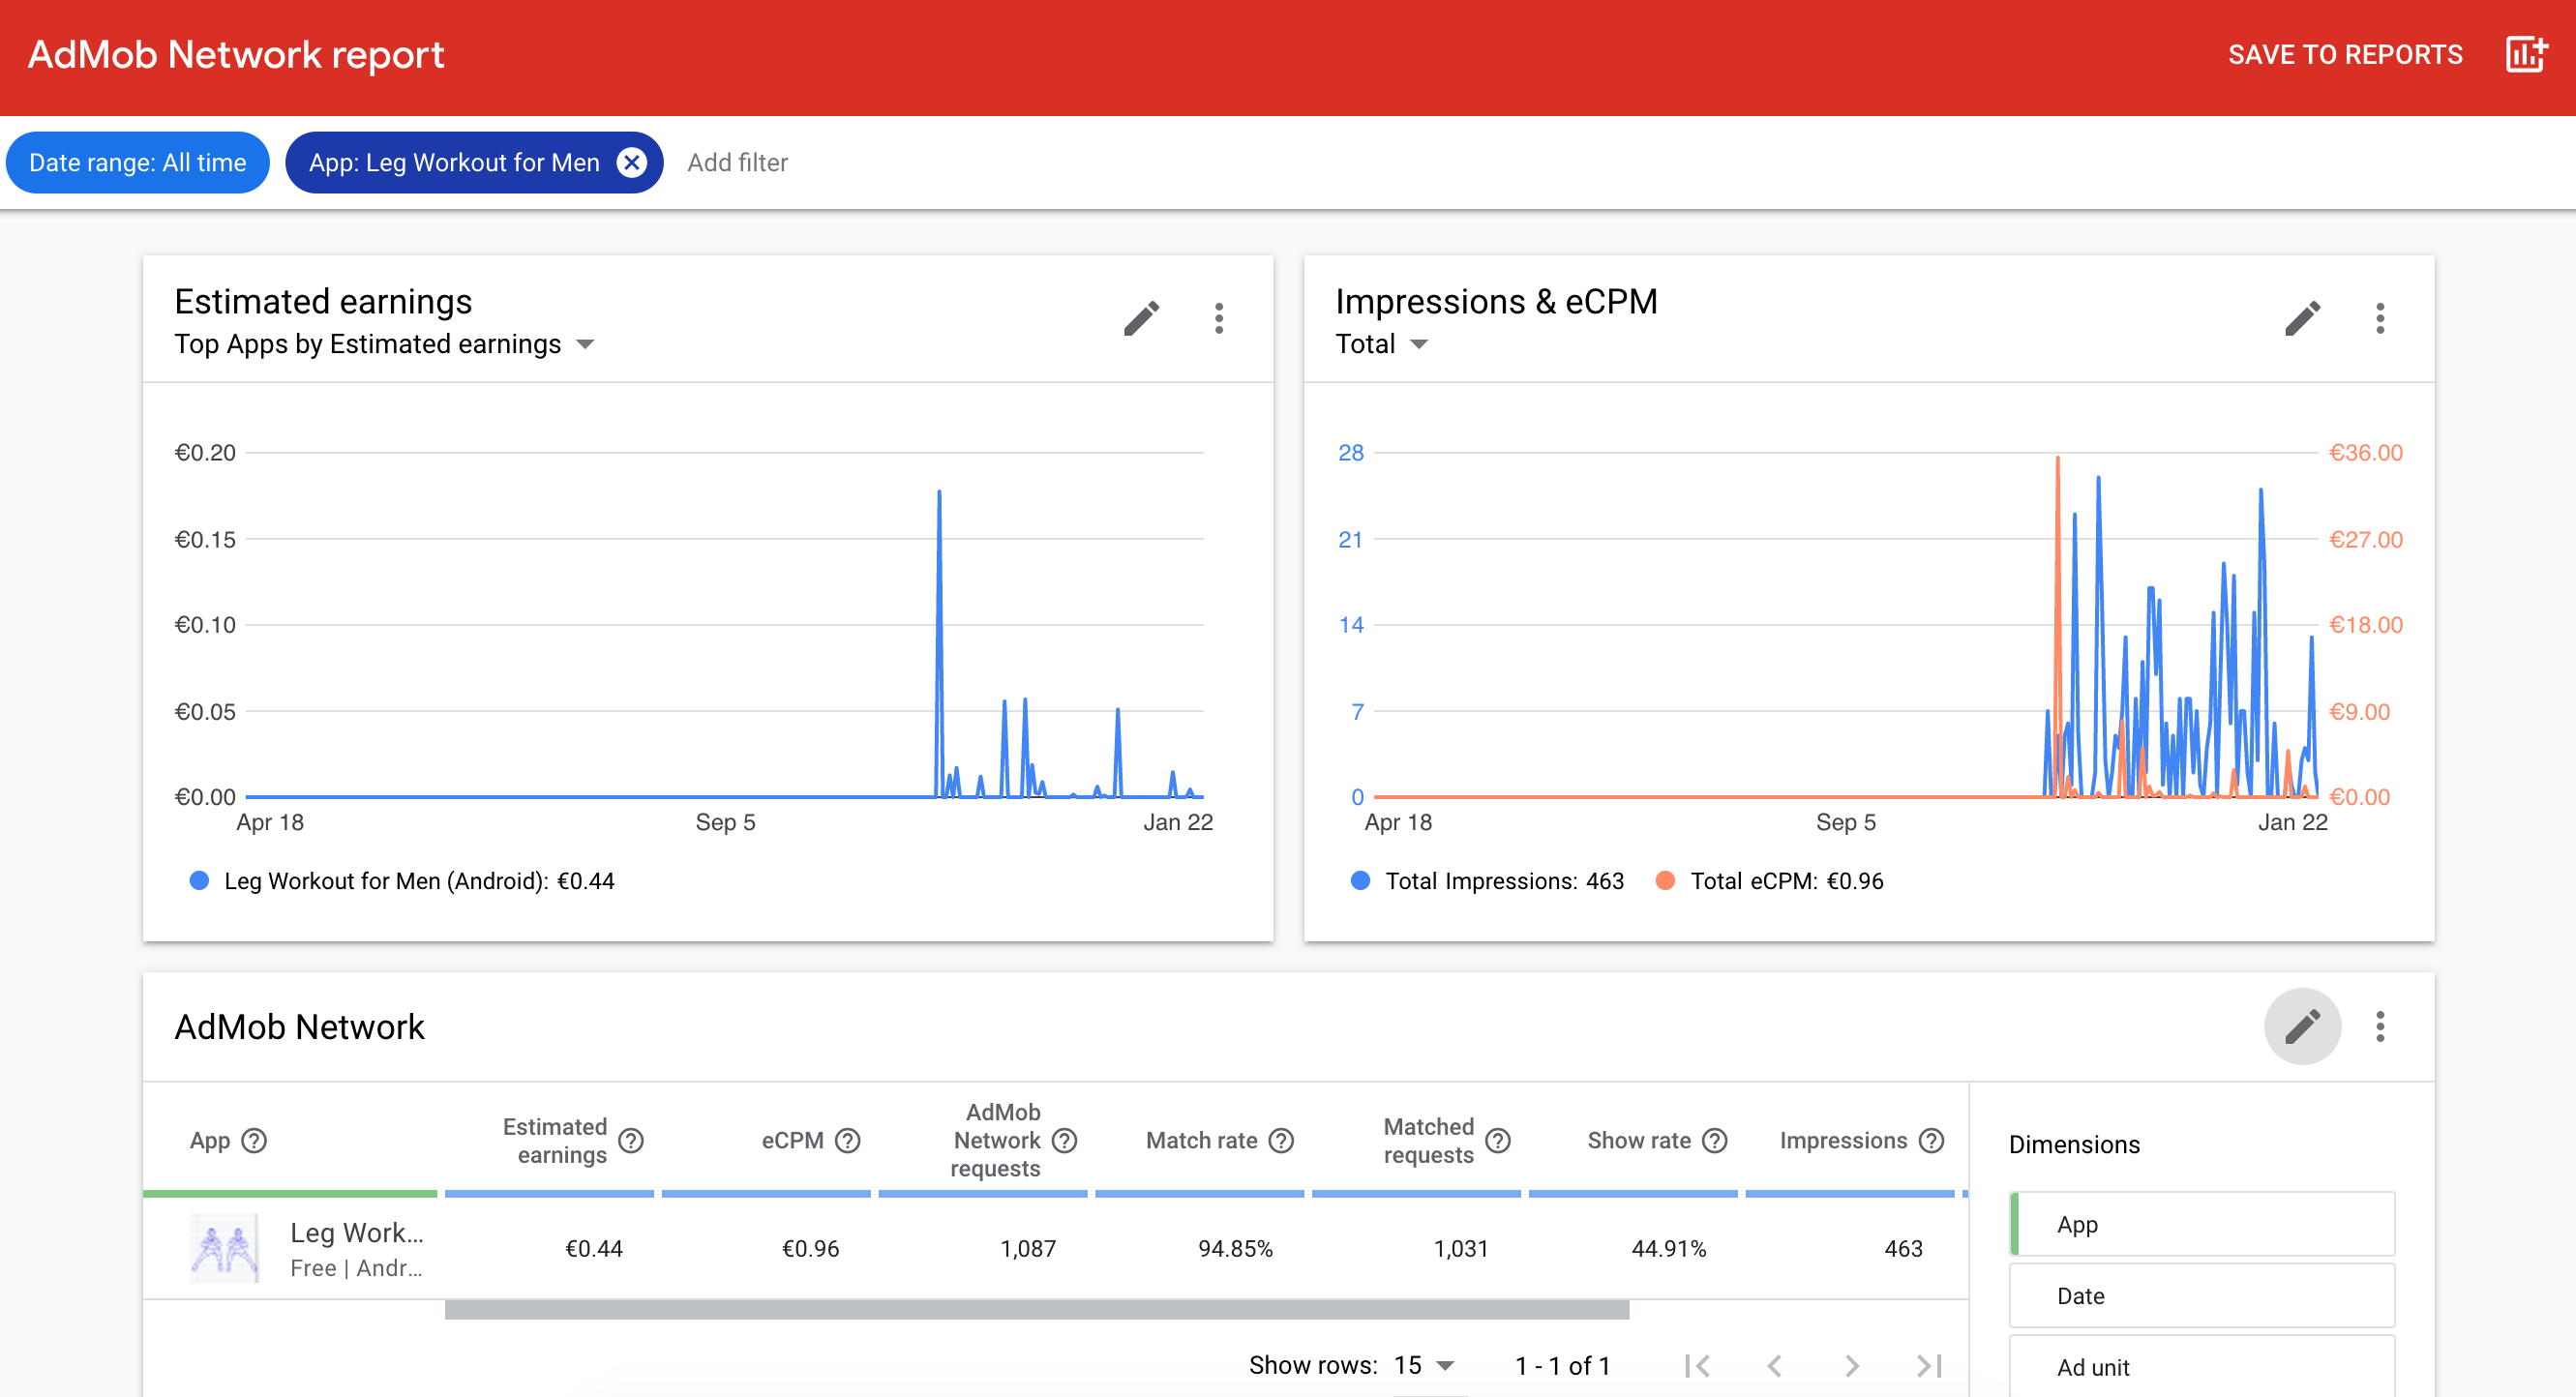Click the horizontal scrollbar under the table
The height and width of the screenshot is (1397, 2576).
[1037, 1309]
